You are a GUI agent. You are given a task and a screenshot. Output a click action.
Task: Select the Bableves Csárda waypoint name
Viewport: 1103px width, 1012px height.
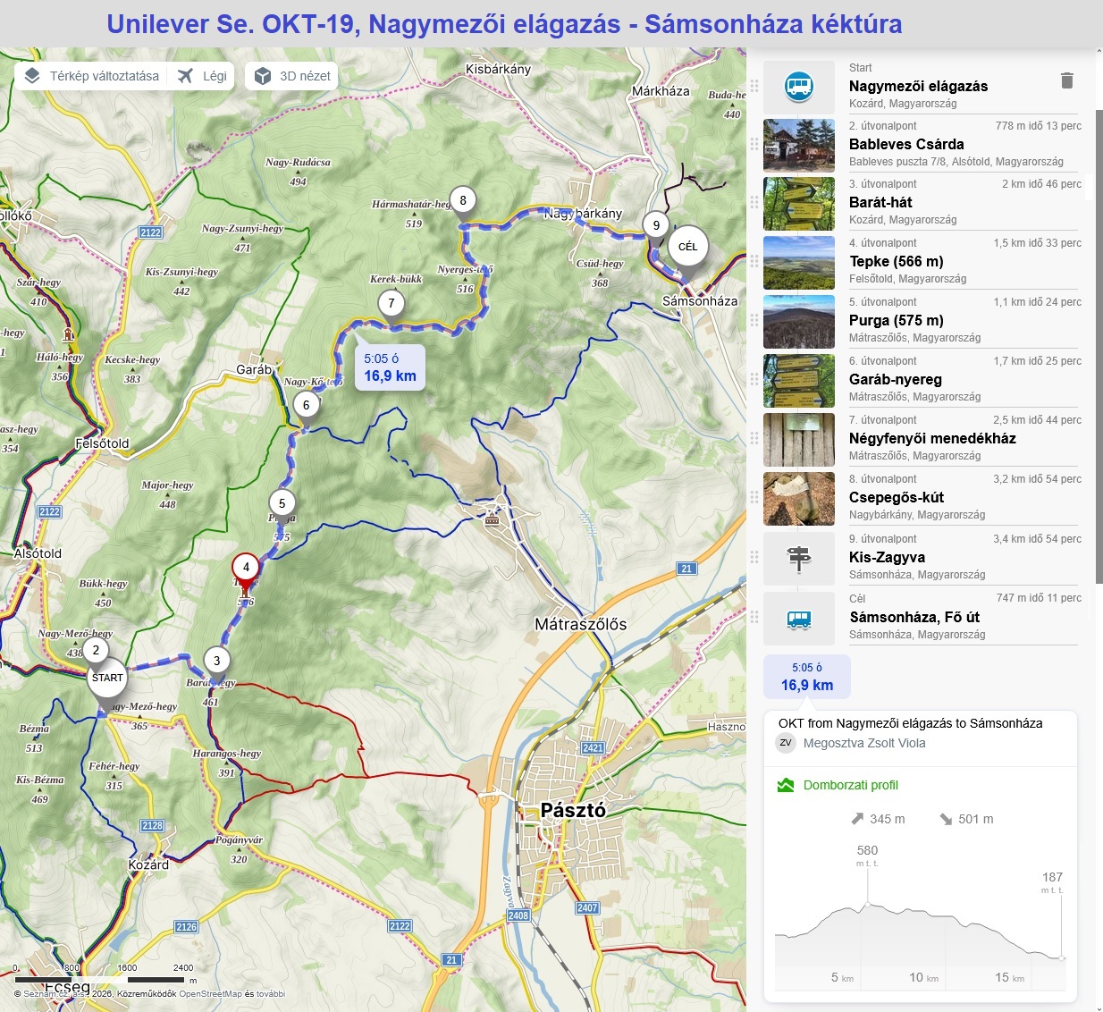pos(906,144)
